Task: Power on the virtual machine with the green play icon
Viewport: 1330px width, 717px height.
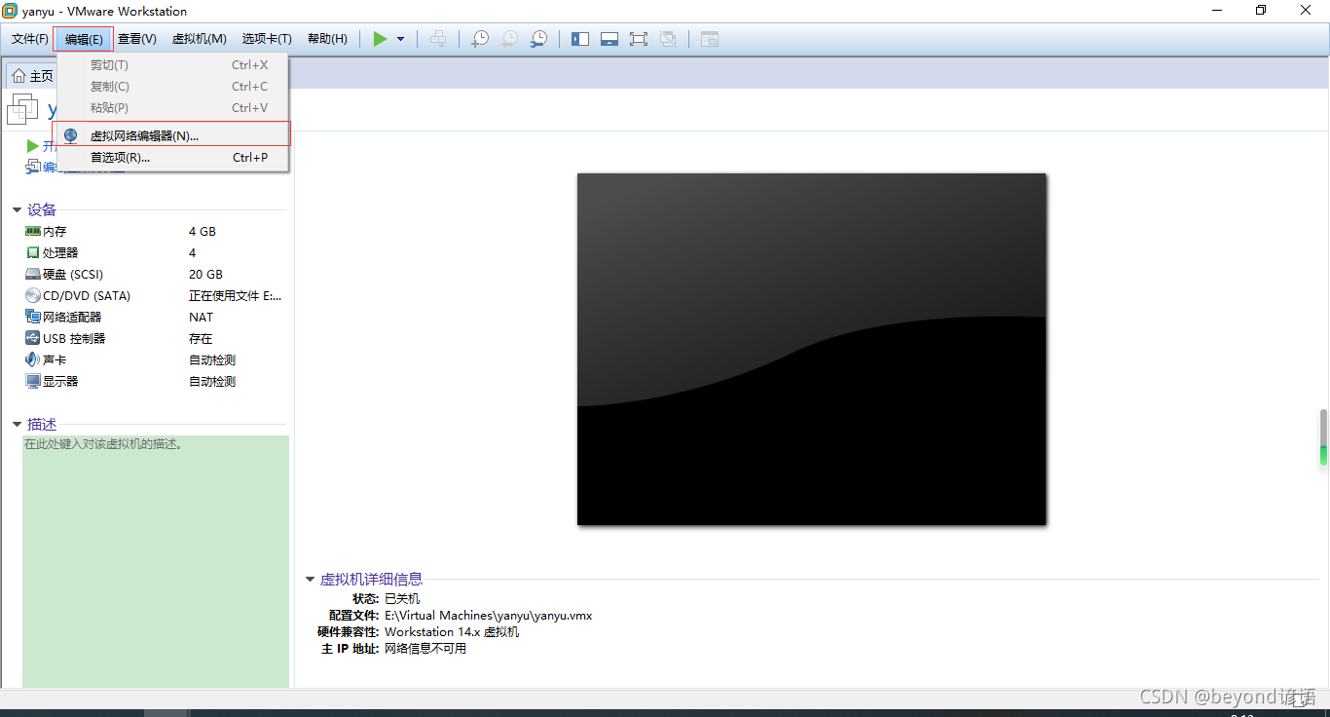Action: [x=380, y=39]
